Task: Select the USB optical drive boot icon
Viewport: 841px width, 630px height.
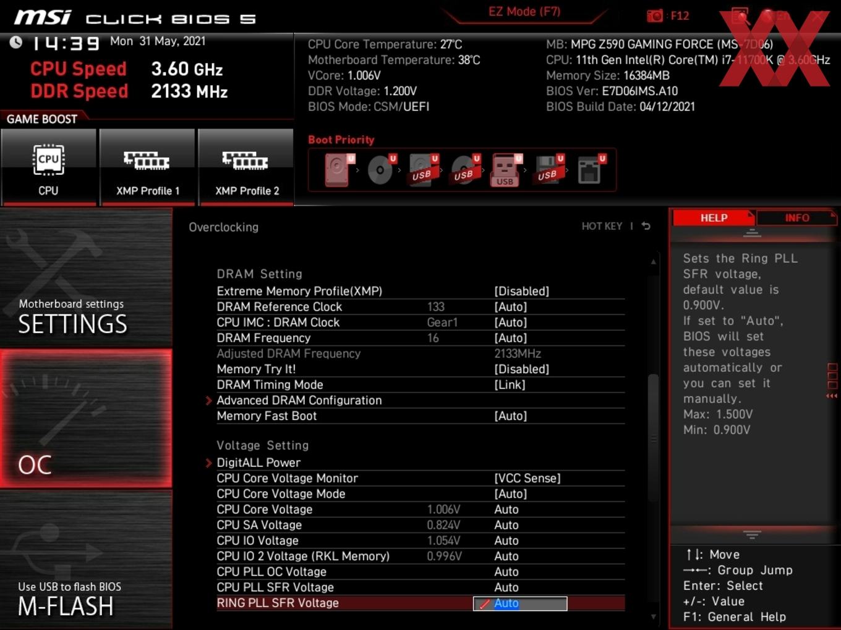Action: (x=465, y=170)
